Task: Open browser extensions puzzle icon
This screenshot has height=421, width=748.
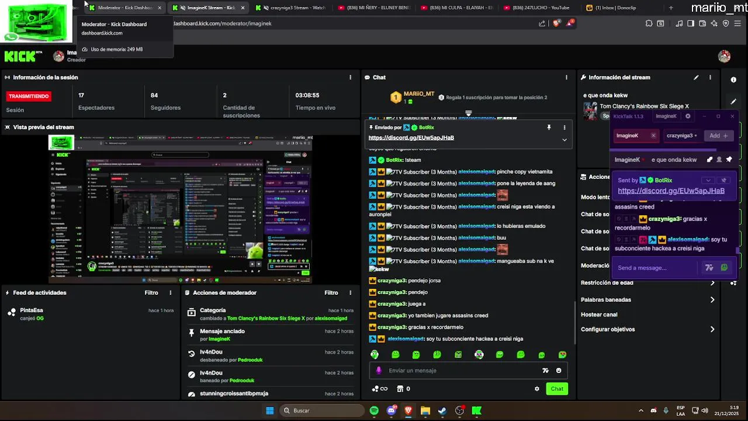Action: [649, 23]
